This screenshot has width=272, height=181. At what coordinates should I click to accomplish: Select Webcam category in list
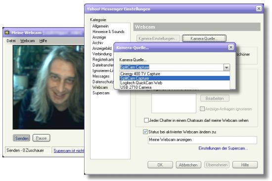[100, 87]
